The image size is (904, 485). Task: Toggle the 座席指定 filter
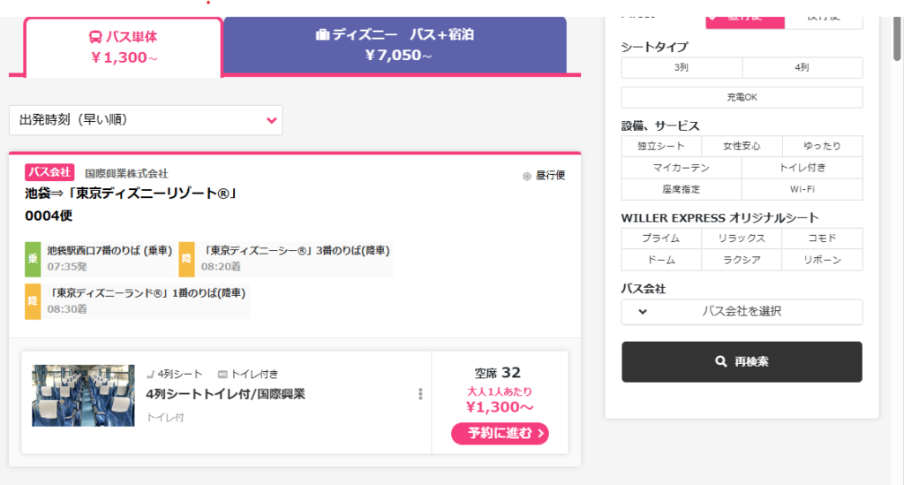coord(682,189)
